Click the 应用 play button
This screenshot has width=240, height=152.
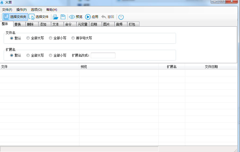92,17
